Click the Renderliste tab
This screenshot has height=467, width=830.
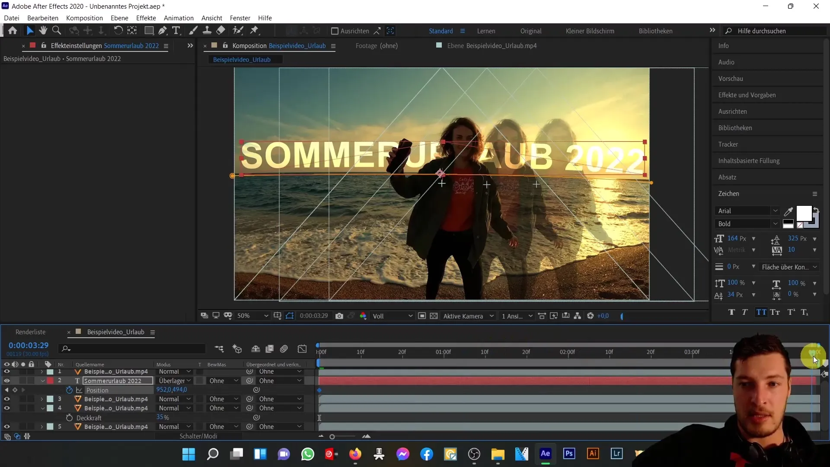(x=30, y=332)
